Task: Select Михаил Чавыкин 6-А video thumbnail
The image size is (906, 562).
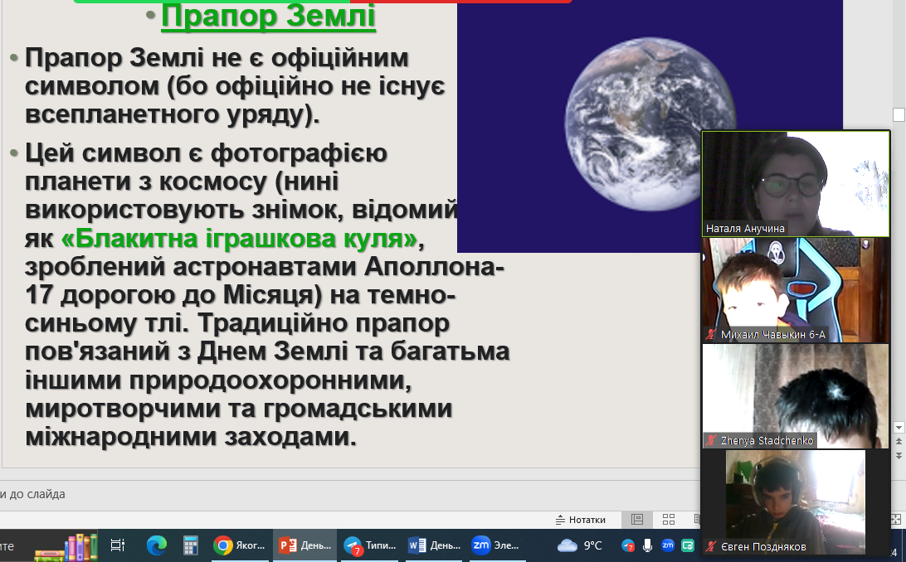Action: 796,290
